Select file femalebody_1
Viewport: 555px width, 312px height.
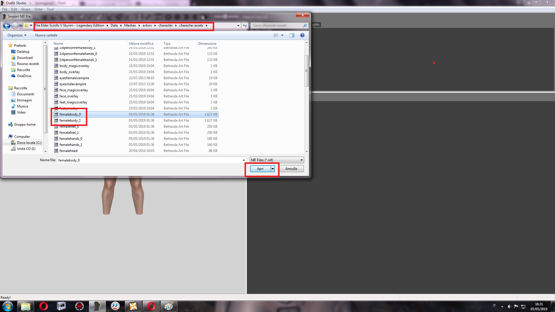coord(136,120)
